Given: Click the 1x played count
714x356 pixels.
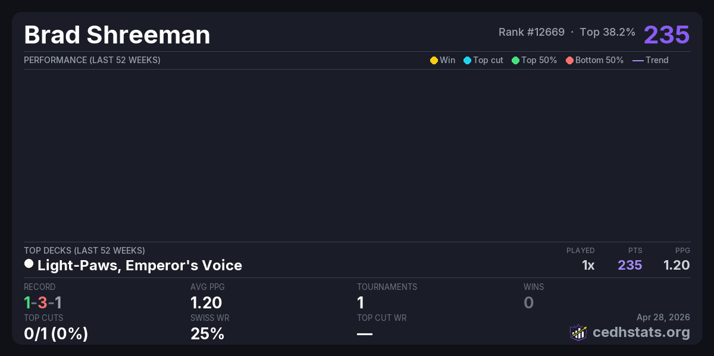Looking at the screenshot, I should (588, 265).
